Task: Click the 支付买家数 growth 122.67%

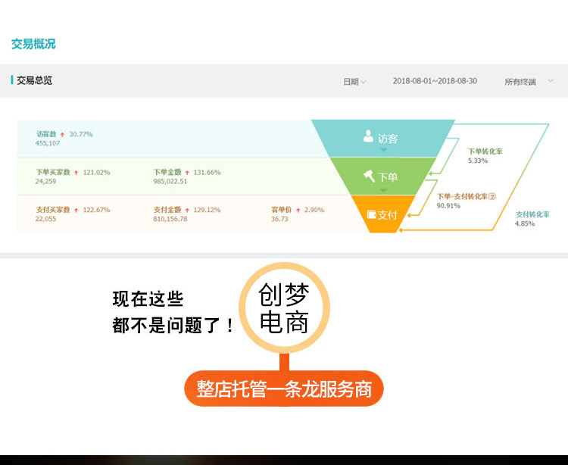Action: (96, 210)
